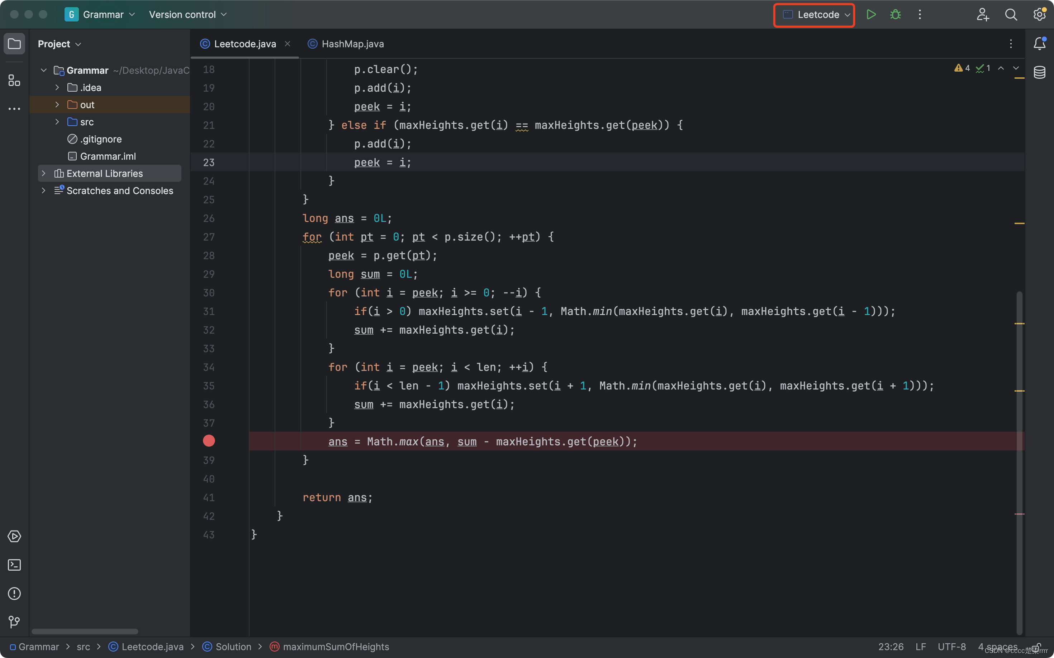1054x658 pixels.
Task: Click Leetcode.java breadcrumb in navigation bar
Action: pos(146,647)
